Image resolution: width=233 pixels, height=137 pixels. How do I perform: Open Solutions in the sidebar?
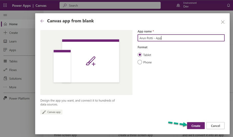click(x=18, y=78)
